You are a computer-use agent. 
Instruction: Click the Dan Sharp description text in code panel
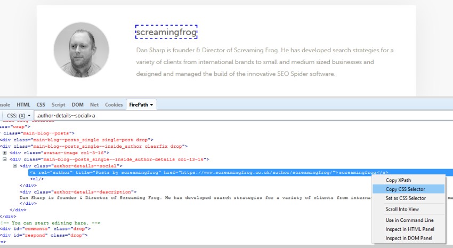pos(195,198)
